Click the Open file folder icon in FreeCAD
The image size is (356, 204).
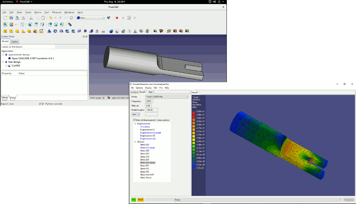pos(11,18)
